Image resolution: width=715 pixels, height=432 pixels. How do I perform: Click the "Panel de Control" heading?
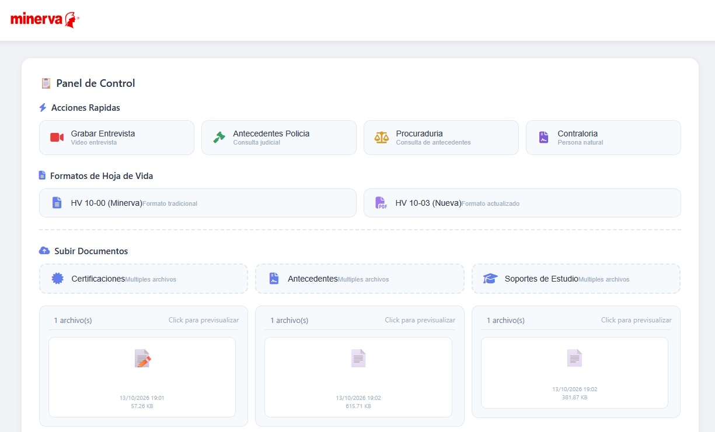pyautogui.click(x=96, y=83)
